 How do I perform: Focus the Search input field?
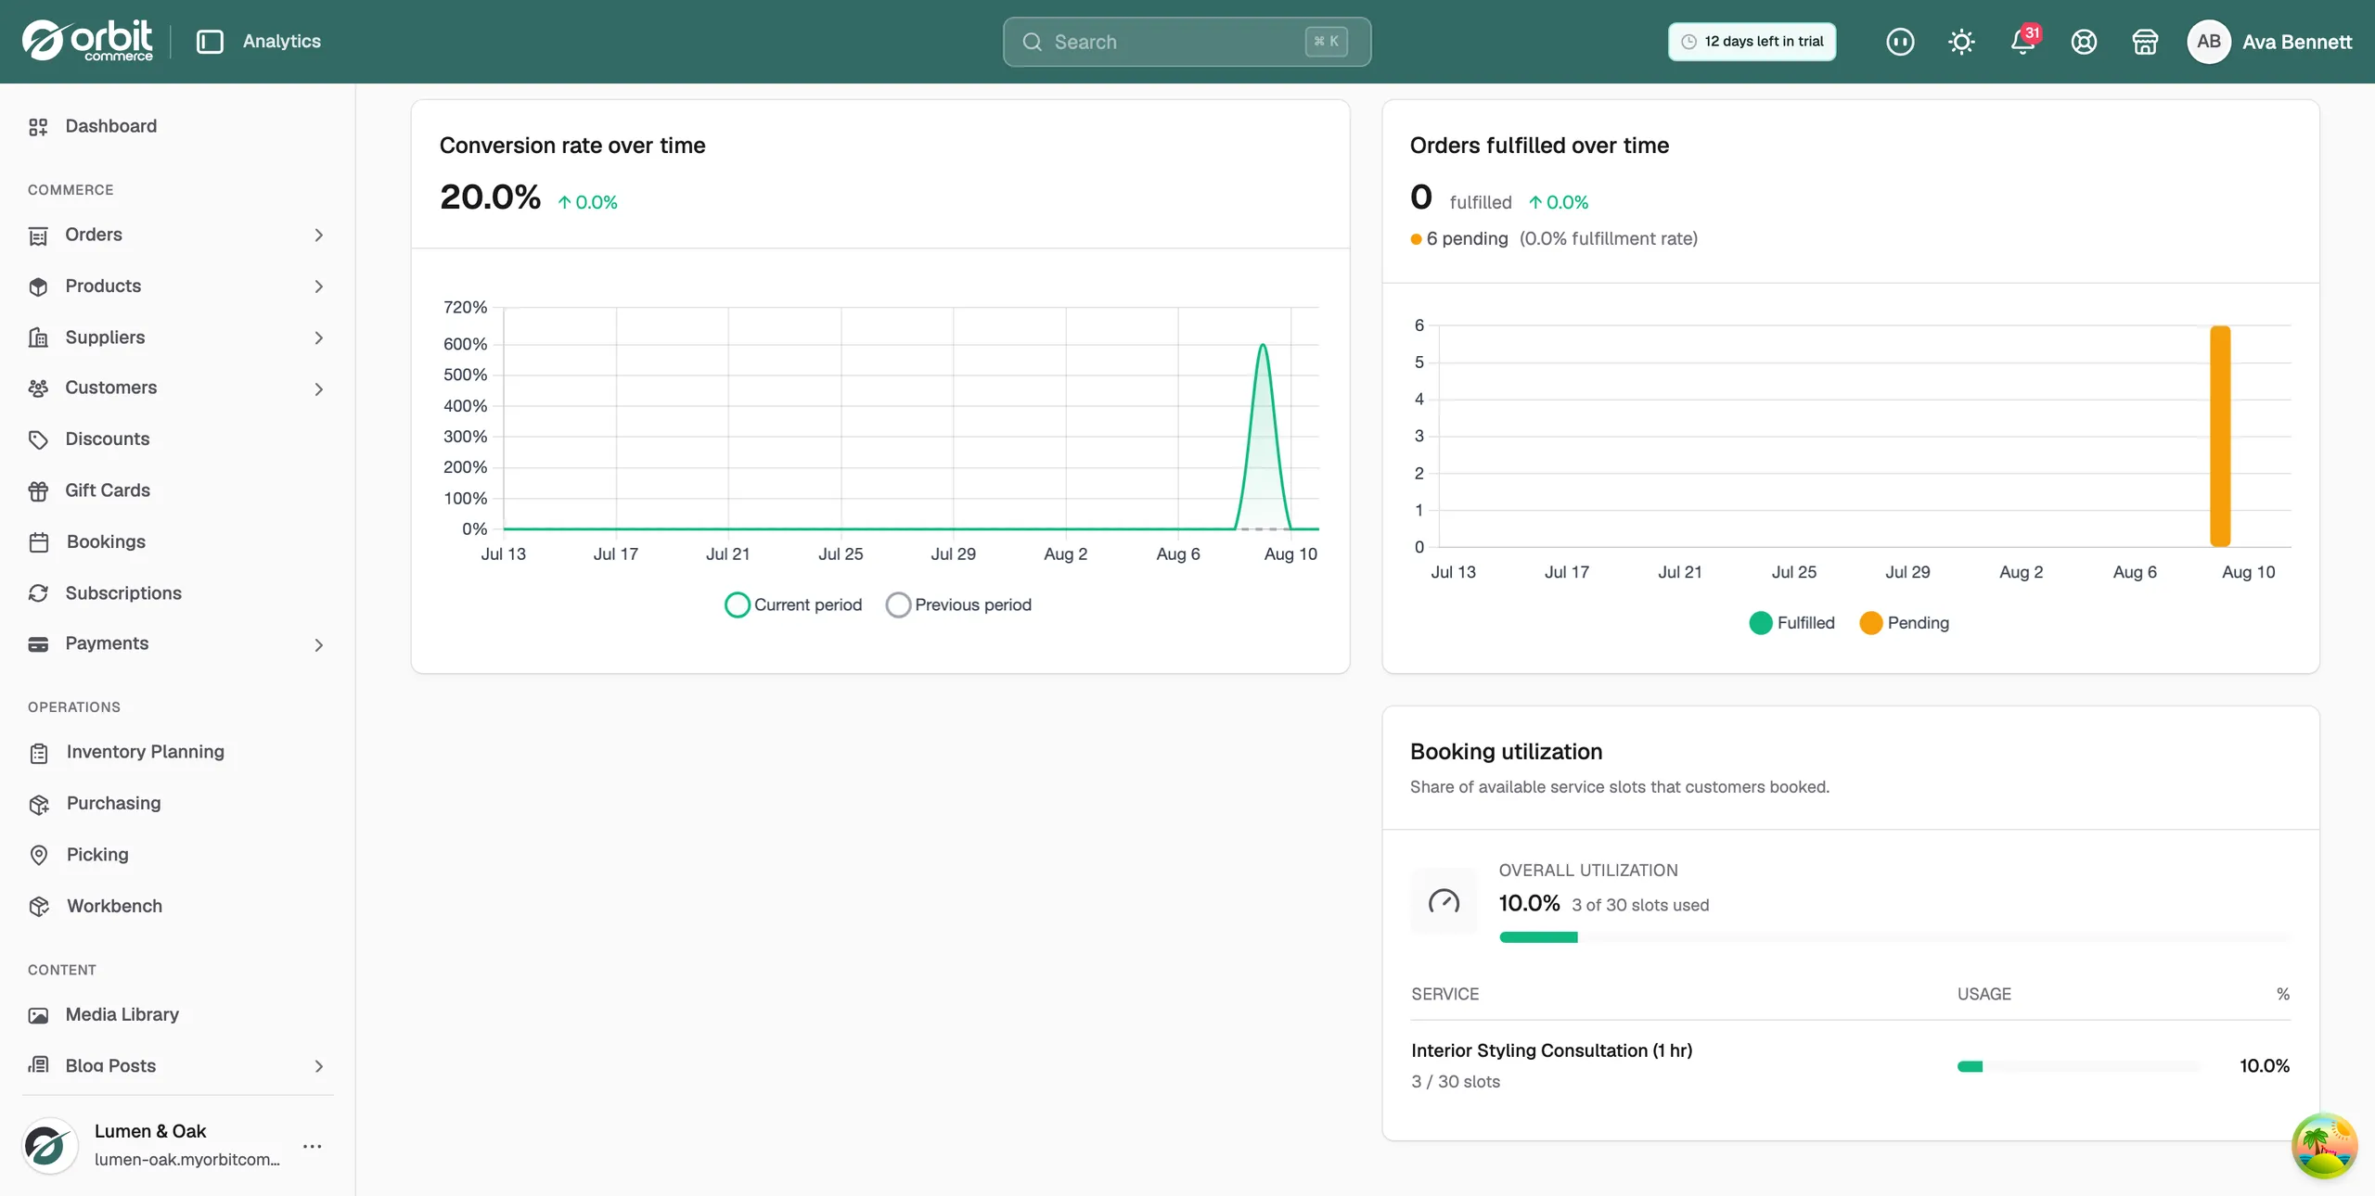1187,42
